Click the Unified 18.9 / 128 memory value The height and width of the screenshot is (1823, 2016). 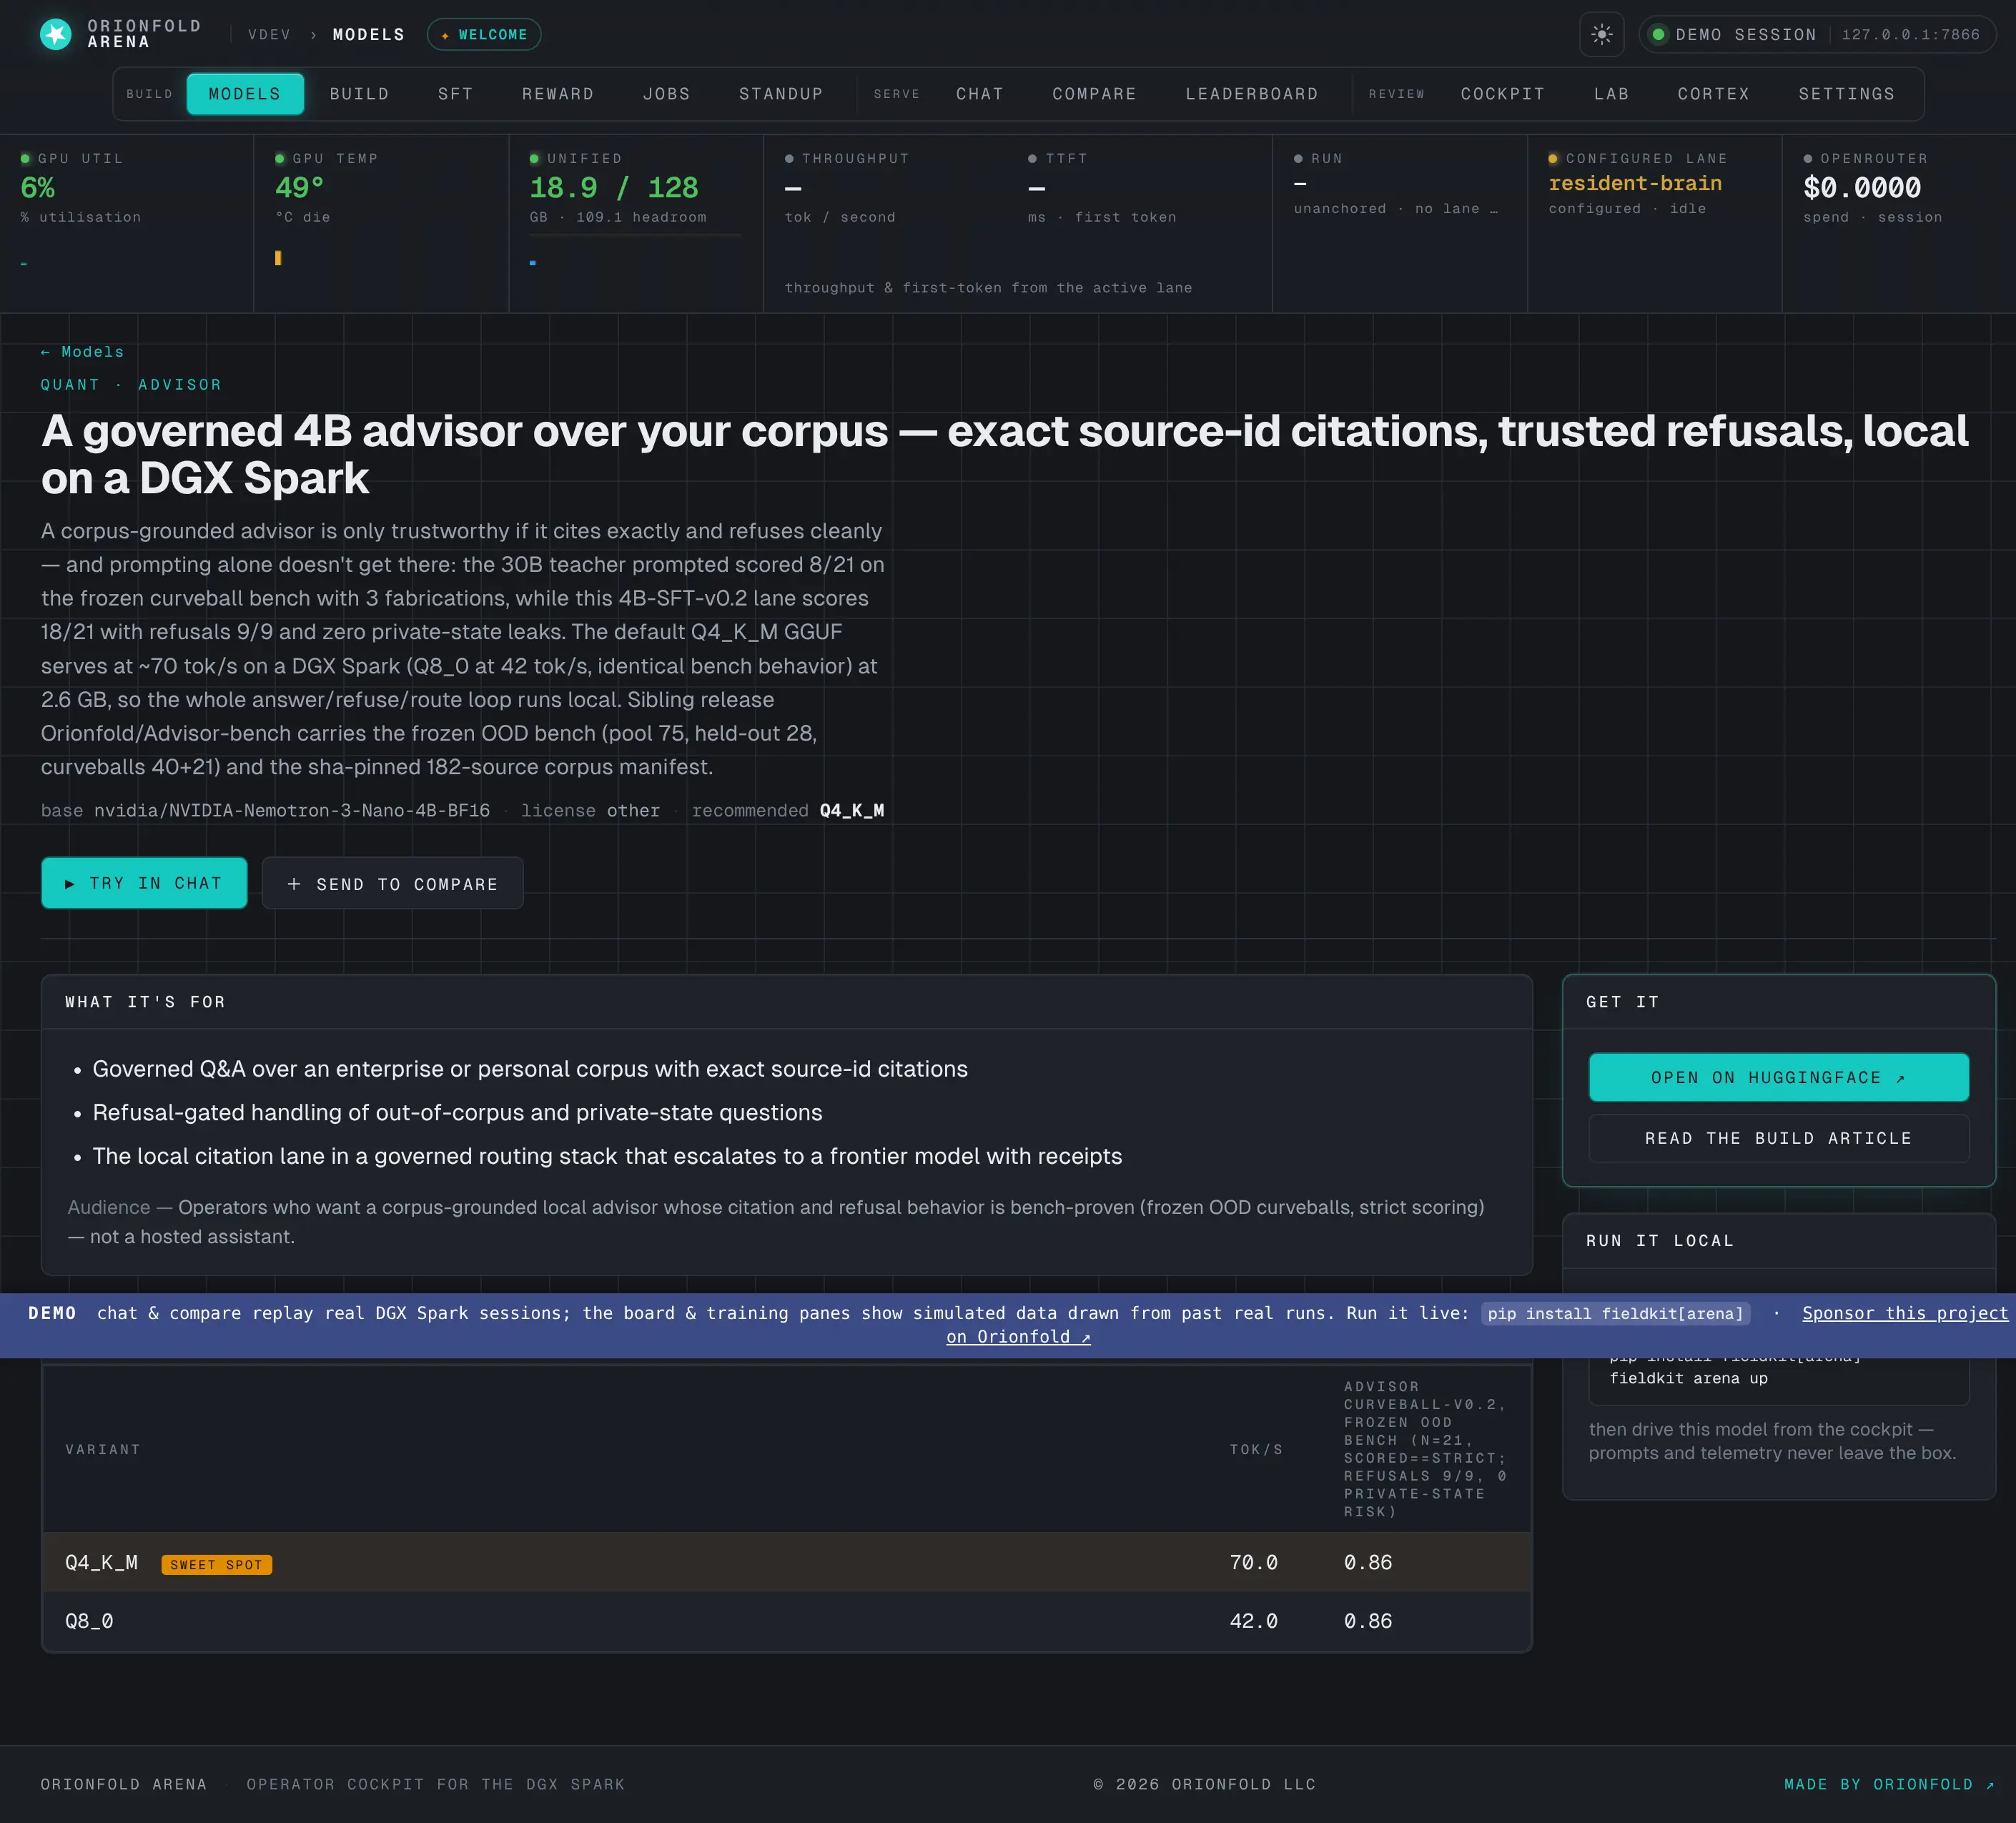tap(613, 188)
